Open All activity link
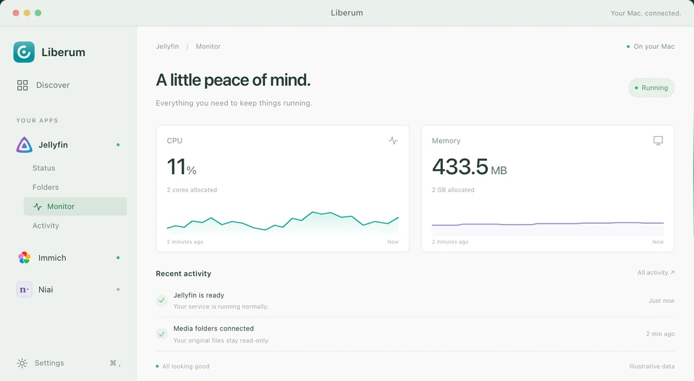 [x=656, y=273]
